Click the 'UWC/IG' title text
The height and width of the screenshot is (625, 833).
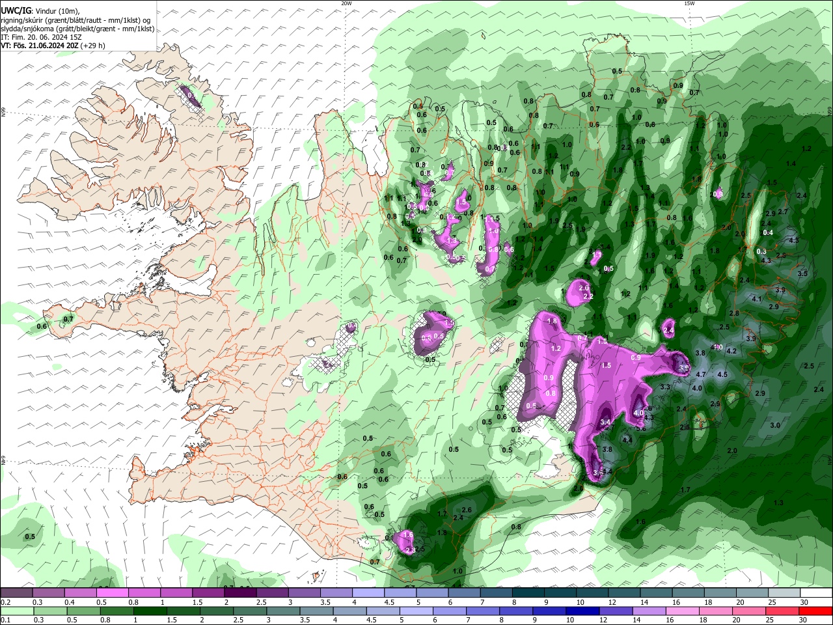point(16,10)
